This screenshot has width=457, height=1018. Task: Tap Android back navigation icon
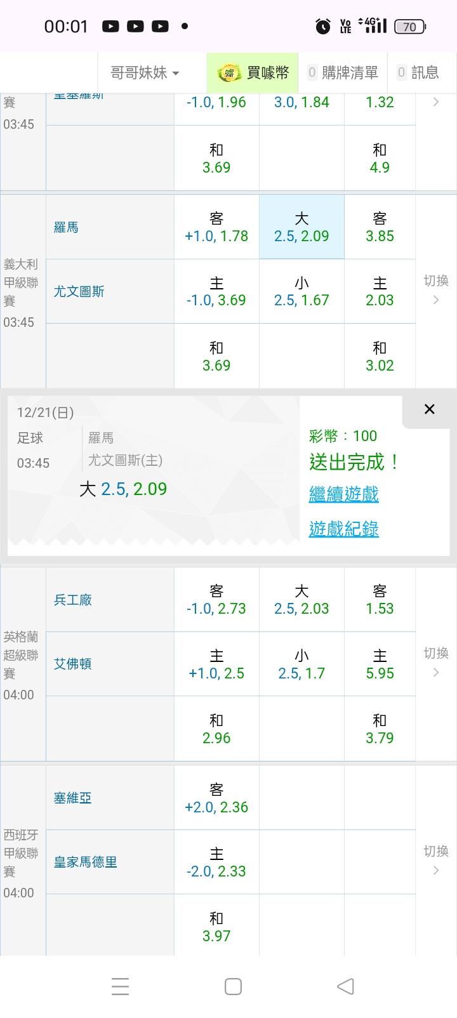pos(345,986)
